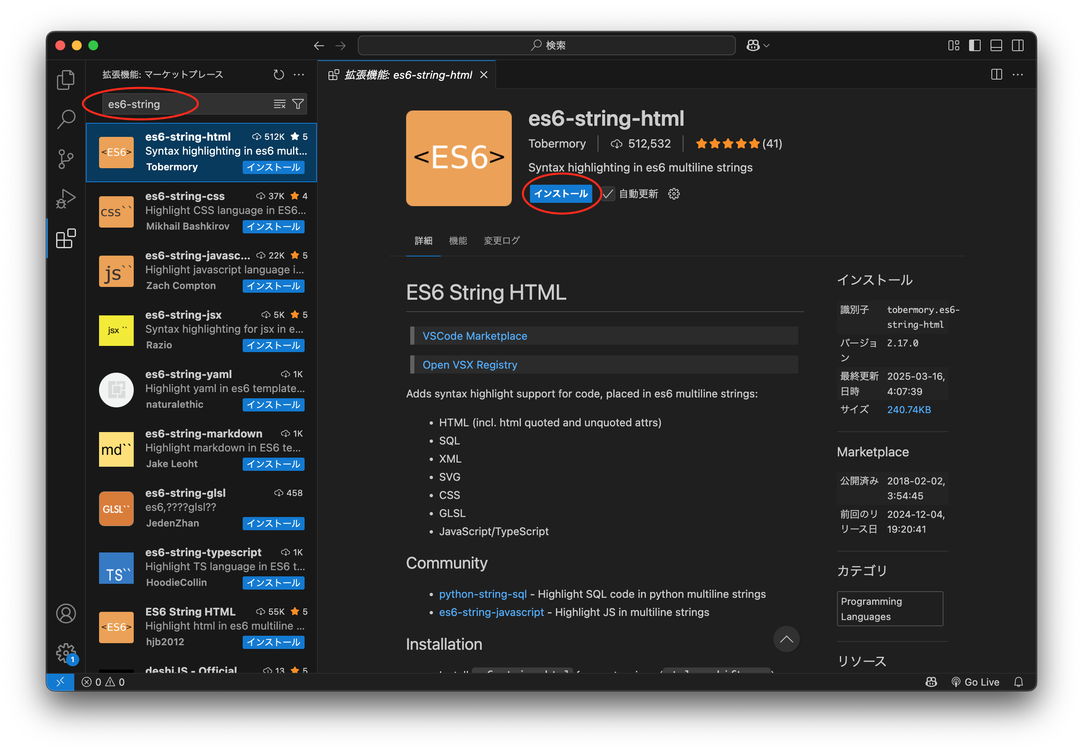Click the es6-string extension search field

click(189, 104)
